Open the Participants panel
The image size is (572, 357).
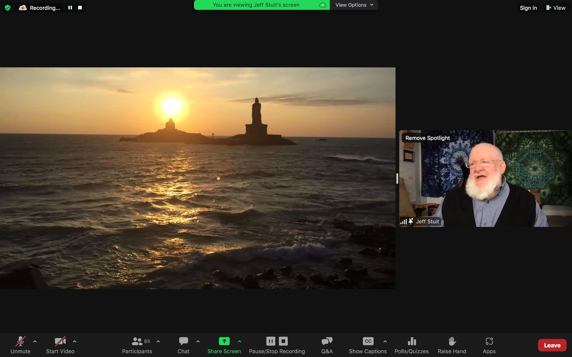pos(137,345)
